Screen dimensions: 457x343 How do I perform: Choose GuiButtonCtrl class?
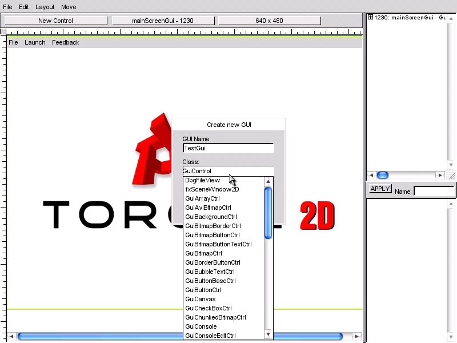click(x=223, y=290)
